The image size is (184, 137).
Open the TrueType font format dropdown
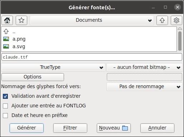(53, 67)
